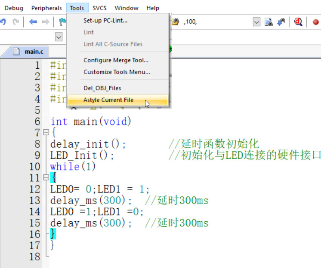Image resolution: width=321 pixels, height=268 pixels.
Task: Start the debug session with magnifier icon
Action: [x=298, y=22]
